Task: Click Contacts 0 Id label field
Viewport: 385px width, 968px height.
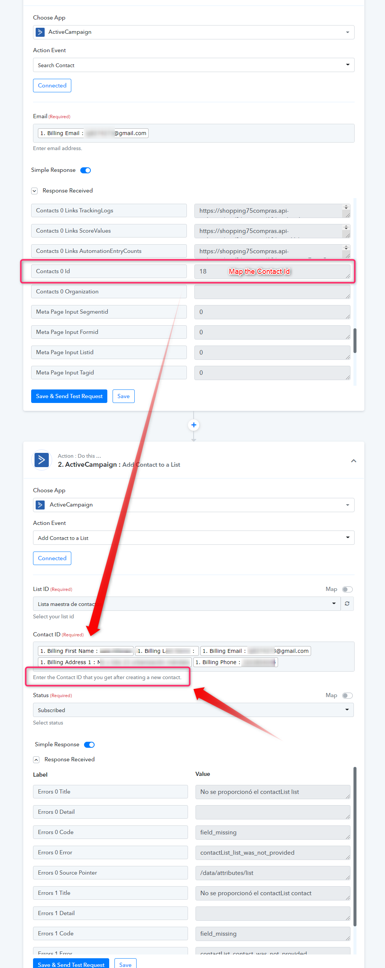Action: (x=109, y=271)
